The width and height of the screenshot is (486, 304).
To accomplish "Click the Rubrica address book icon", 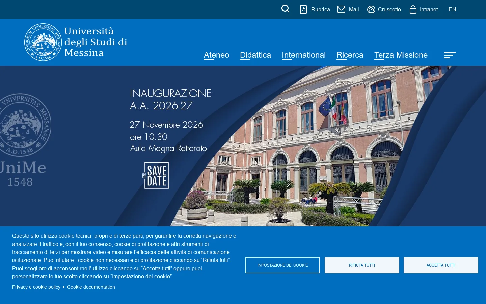I will [303, 9].
